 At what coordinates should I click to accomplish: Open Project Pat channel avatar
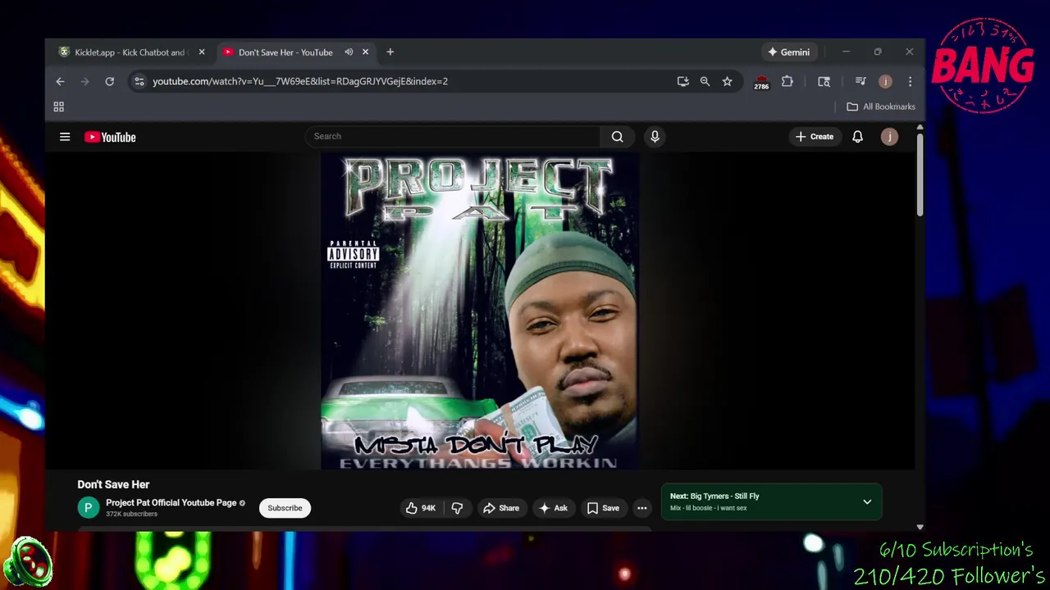pos(88,508)
